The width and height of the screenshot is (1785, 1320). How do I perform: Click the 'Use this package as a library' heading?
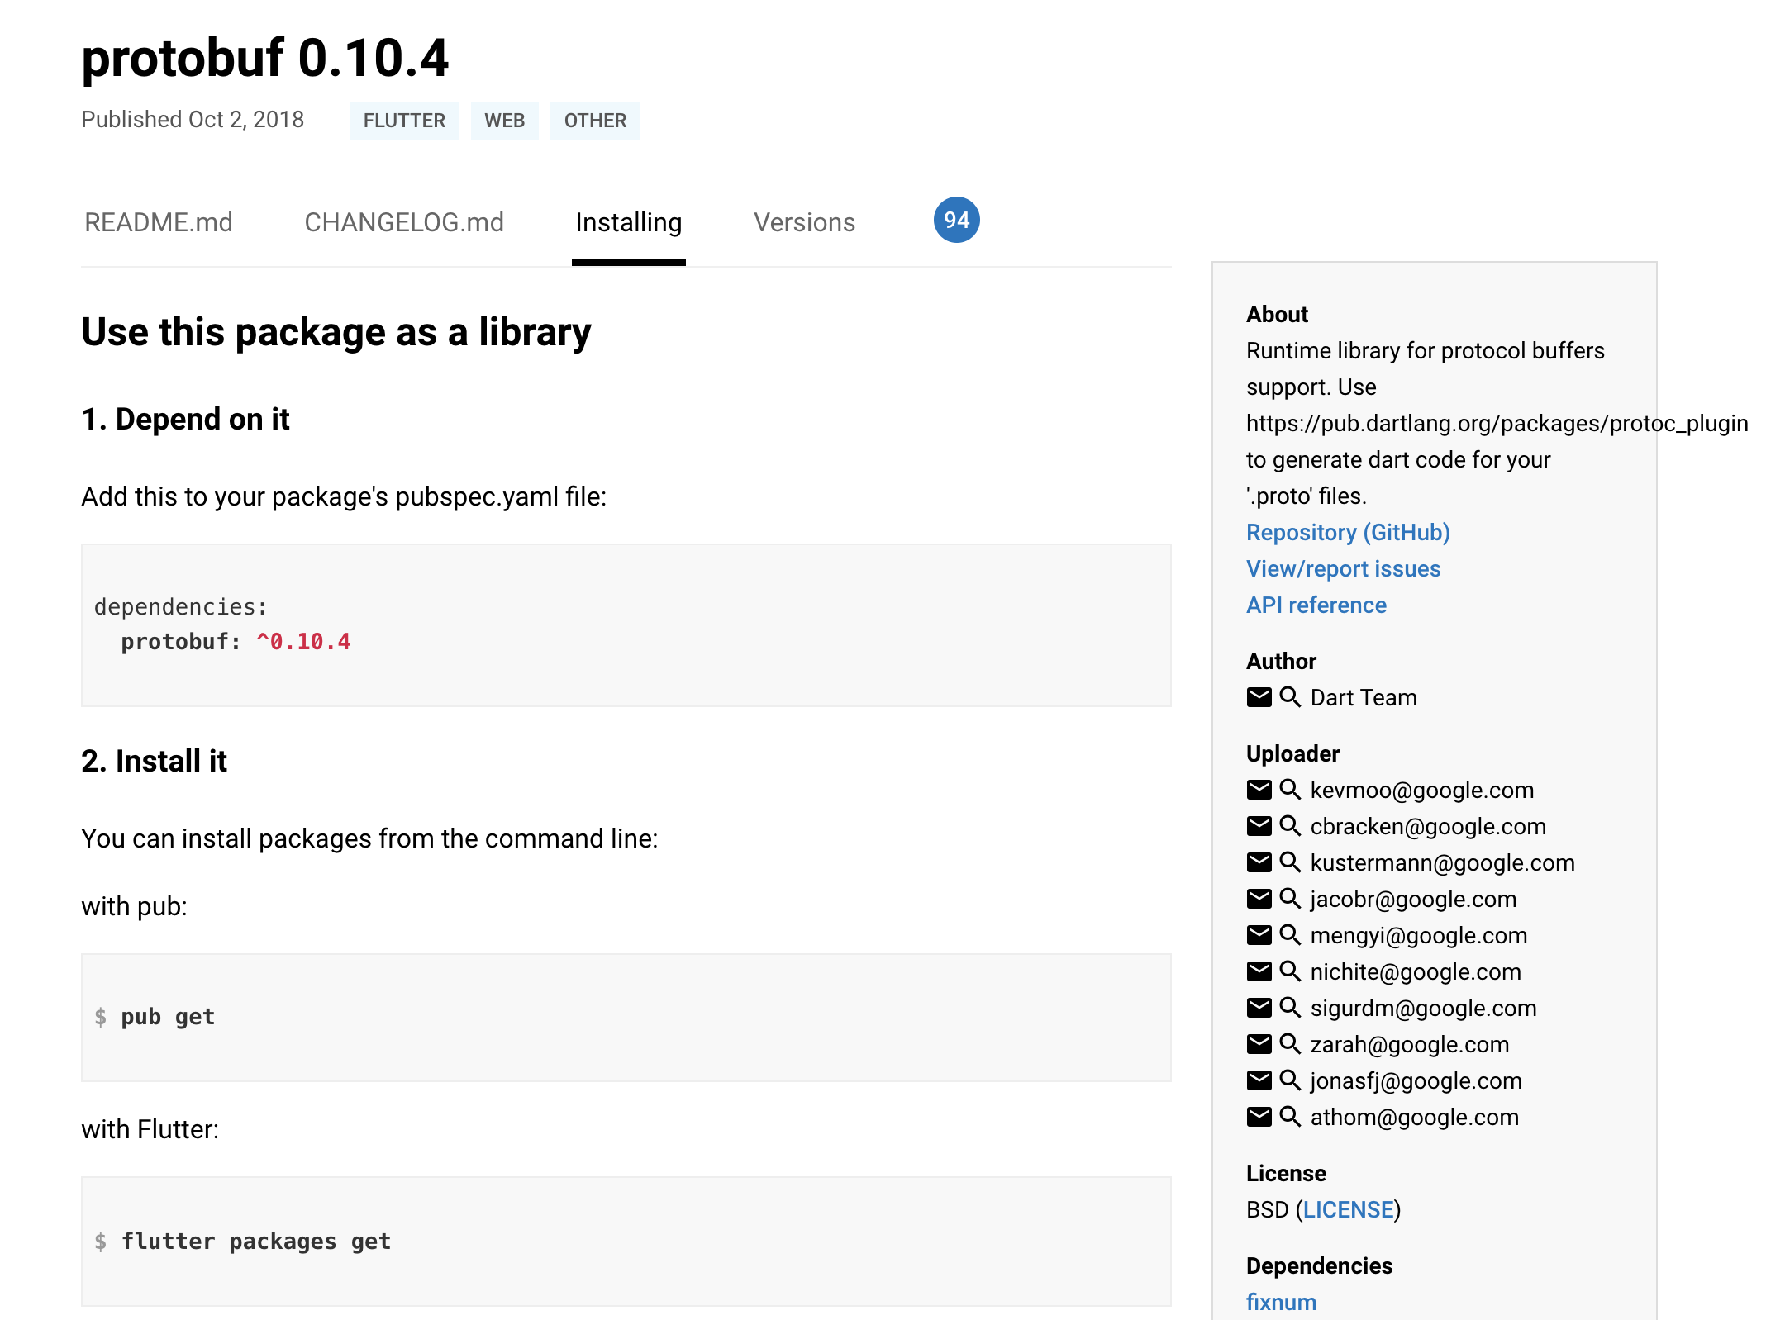[336, 332]
